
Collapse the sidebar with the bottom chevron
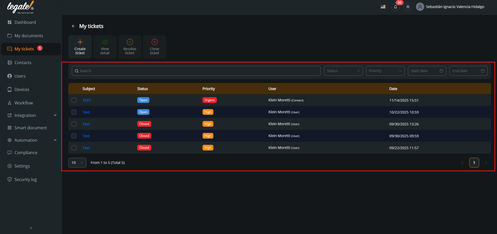click(31, 228)
